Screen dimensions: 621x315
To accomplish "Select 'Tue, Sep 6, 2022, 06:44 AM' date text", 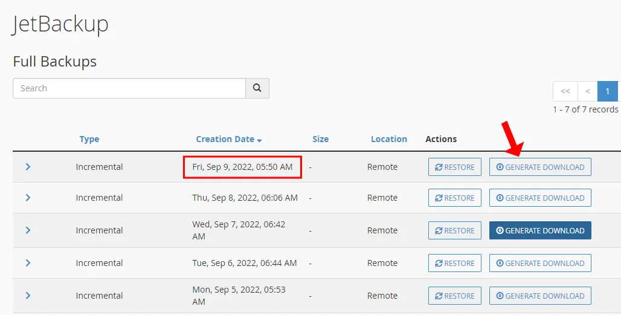I will [x=245, y=263].
